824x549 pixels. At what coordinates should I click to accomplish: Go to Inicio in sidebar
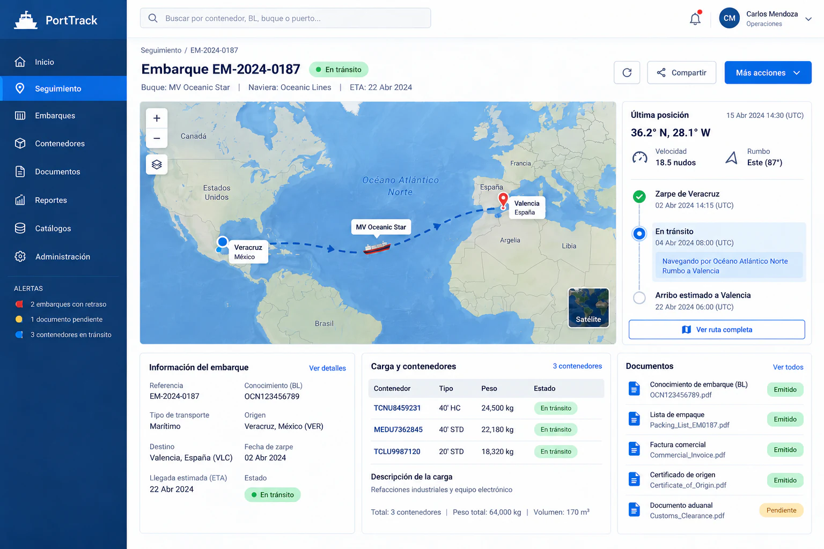[63, 62]
